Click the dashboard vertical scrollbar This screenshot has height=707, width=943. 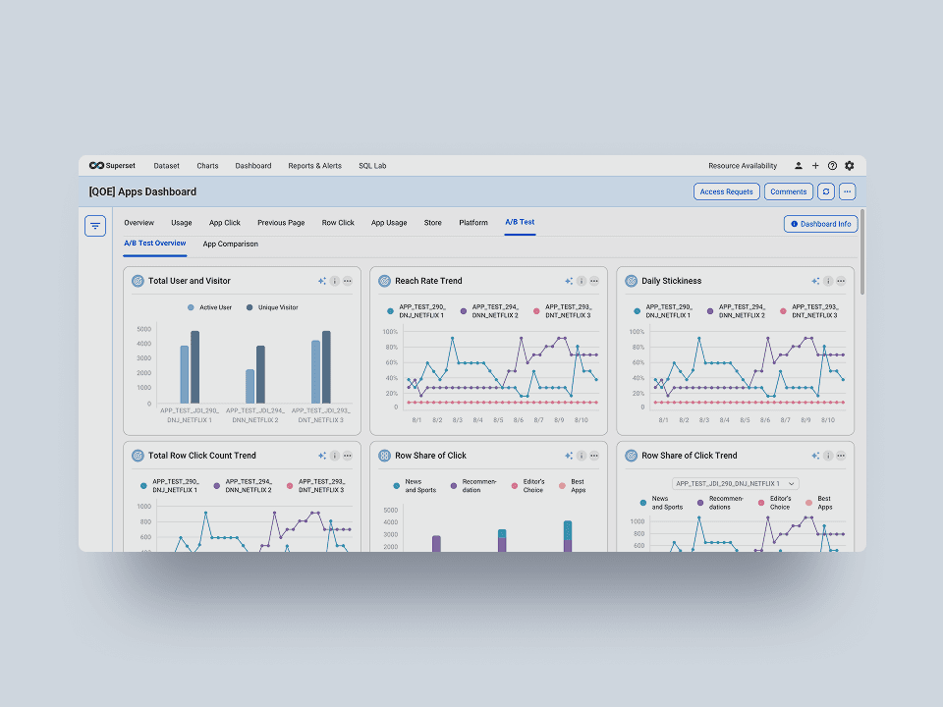click(x=862, y=252)
